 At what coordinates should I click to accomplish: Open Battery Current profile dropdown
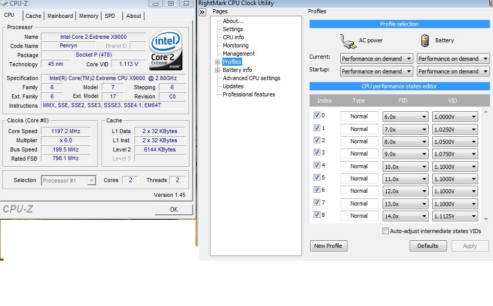453,59
